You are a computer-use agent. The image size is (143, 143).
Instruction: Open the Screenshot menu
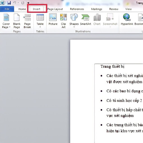click(x=110, y=21)
